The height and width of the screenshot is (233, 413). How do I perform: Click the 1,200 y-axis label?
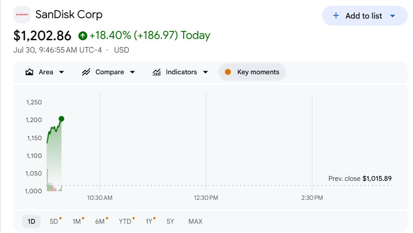tap(34, 120)
